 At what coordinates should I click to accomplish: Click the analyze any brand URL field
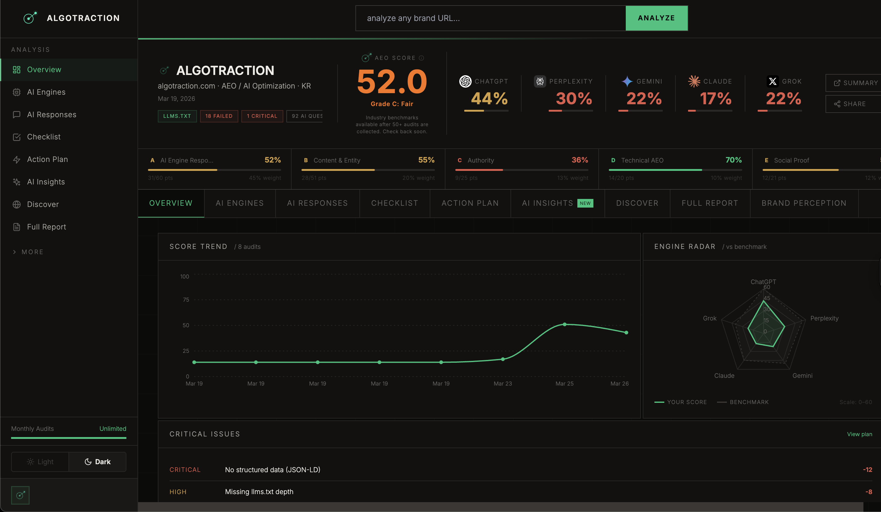[490, 18]
